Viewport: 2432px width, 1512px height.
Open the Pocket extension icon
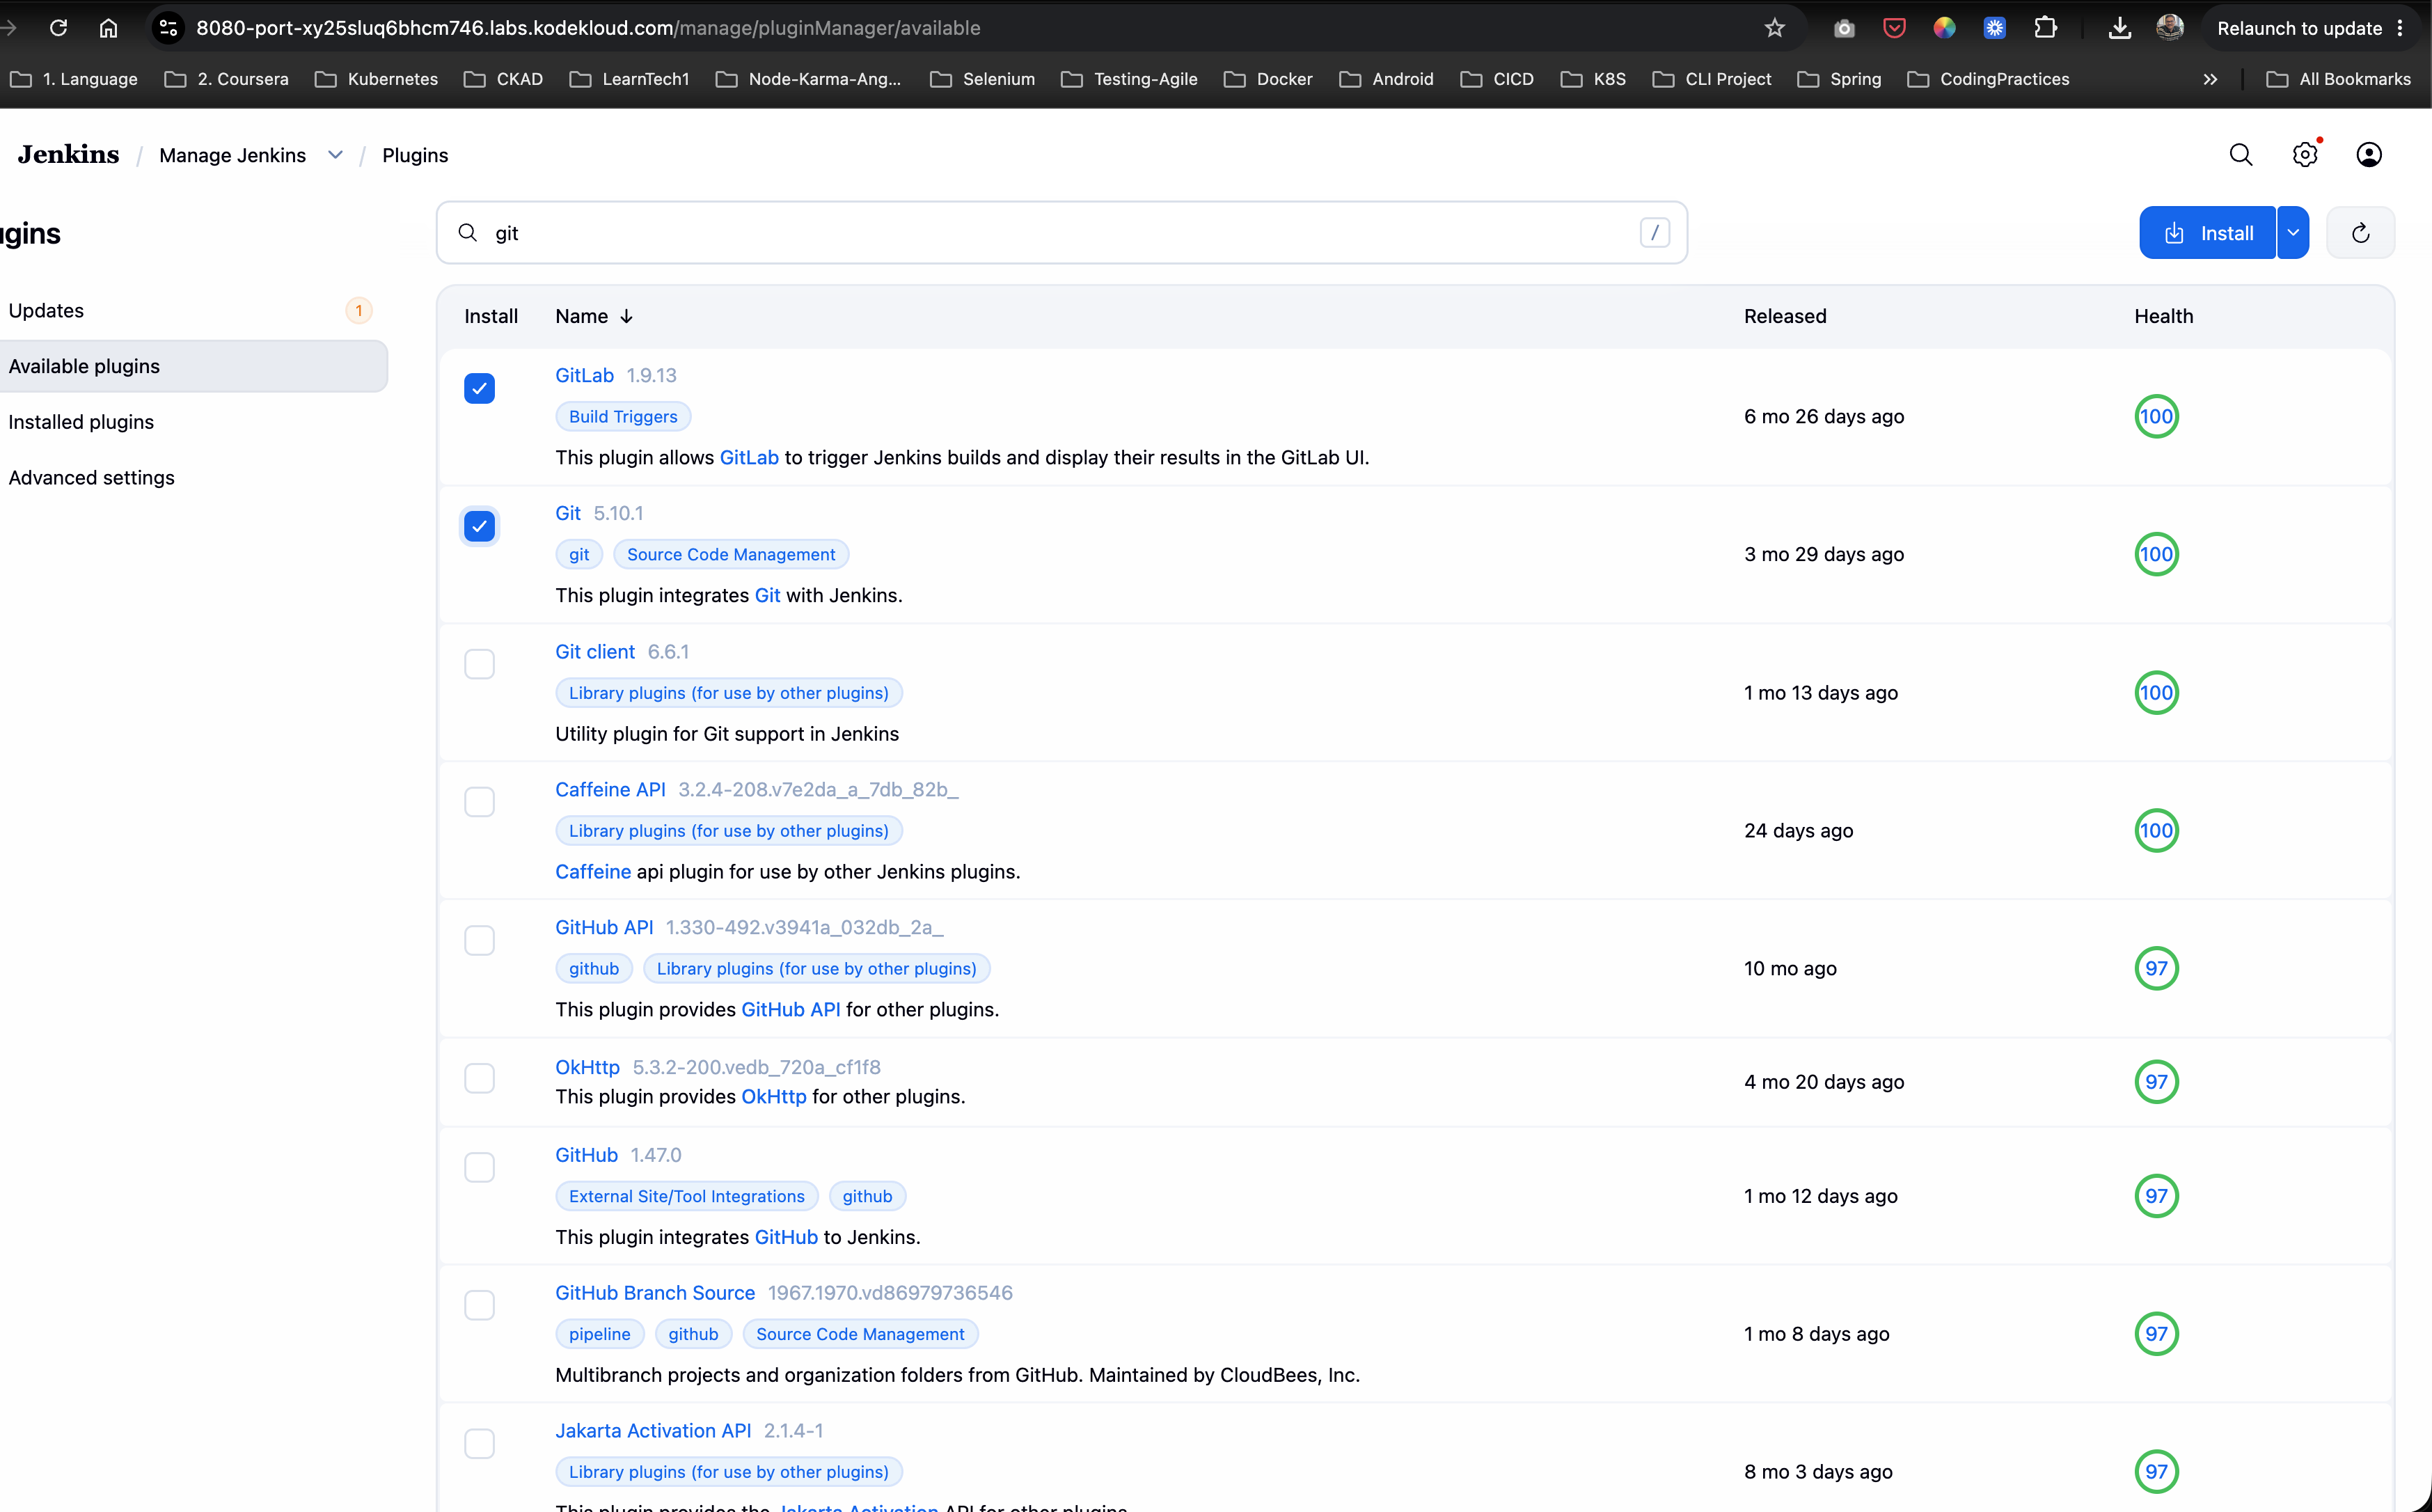pos(1894,28)
